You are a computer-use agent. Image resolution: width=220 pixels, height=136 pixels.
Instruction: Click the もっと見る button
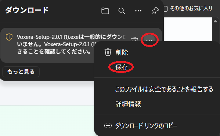click(21, 72)
